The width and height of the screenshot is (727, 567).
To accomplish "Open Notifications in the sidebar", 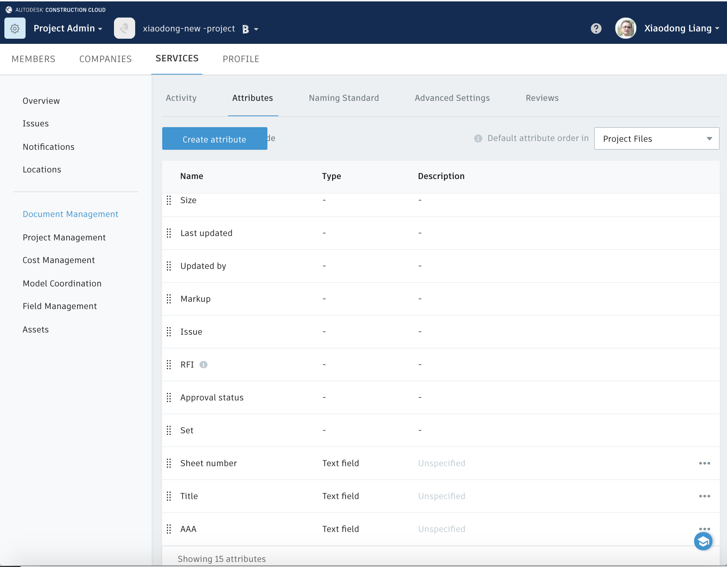I will 49,147.
